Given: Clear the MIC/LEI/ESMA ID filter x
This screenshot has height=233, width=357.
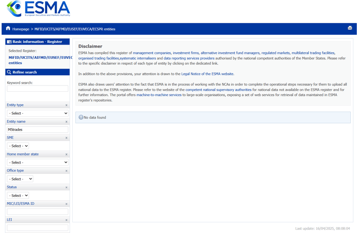Looking at the screenshot, I should [66, 204].
